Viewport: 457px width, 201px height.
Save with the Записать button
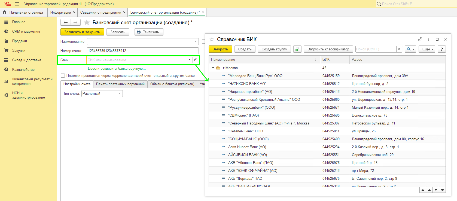(118, 32)
